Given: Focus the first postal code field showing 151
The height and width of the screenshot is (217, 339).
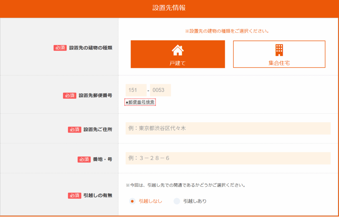Looking at the screenshot, I should (136, 90).
